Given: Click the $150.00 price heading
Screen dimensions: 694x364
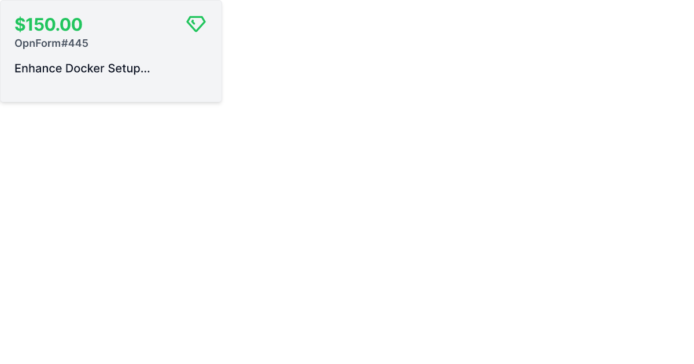Looking at the screenshot, I should [49, 24].
